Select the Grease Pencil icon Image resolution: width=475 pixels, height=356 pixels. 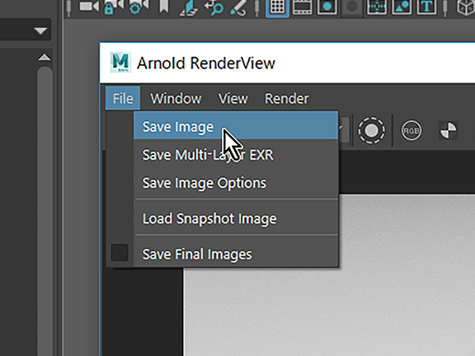tap(238, 7)
